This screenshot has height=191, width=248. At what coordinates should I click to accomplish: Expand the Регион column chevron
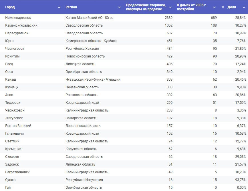pyautogui.click(x=119, y=7)
